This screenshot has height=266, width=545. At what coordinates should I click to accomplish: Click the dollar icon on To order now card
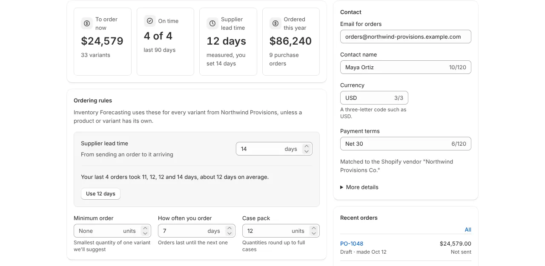(x=87, y=23)
